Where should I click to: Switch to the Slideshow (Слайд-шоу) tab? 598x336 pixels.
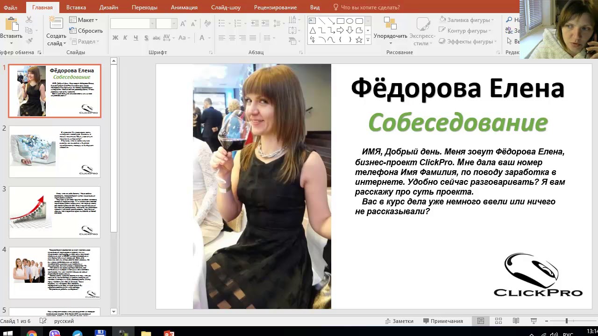pyautogui.click(x=226, y=7)
